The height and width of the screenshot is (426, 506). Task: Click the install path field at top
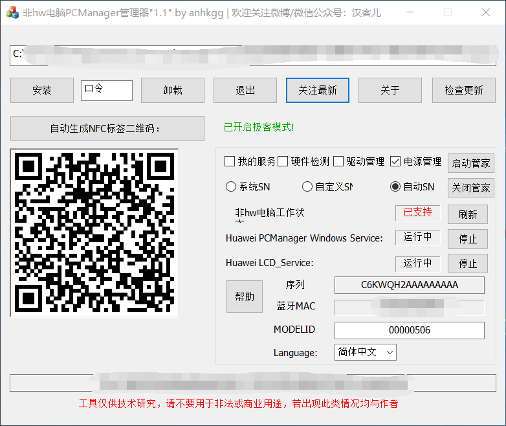click(x=253, y=56)
